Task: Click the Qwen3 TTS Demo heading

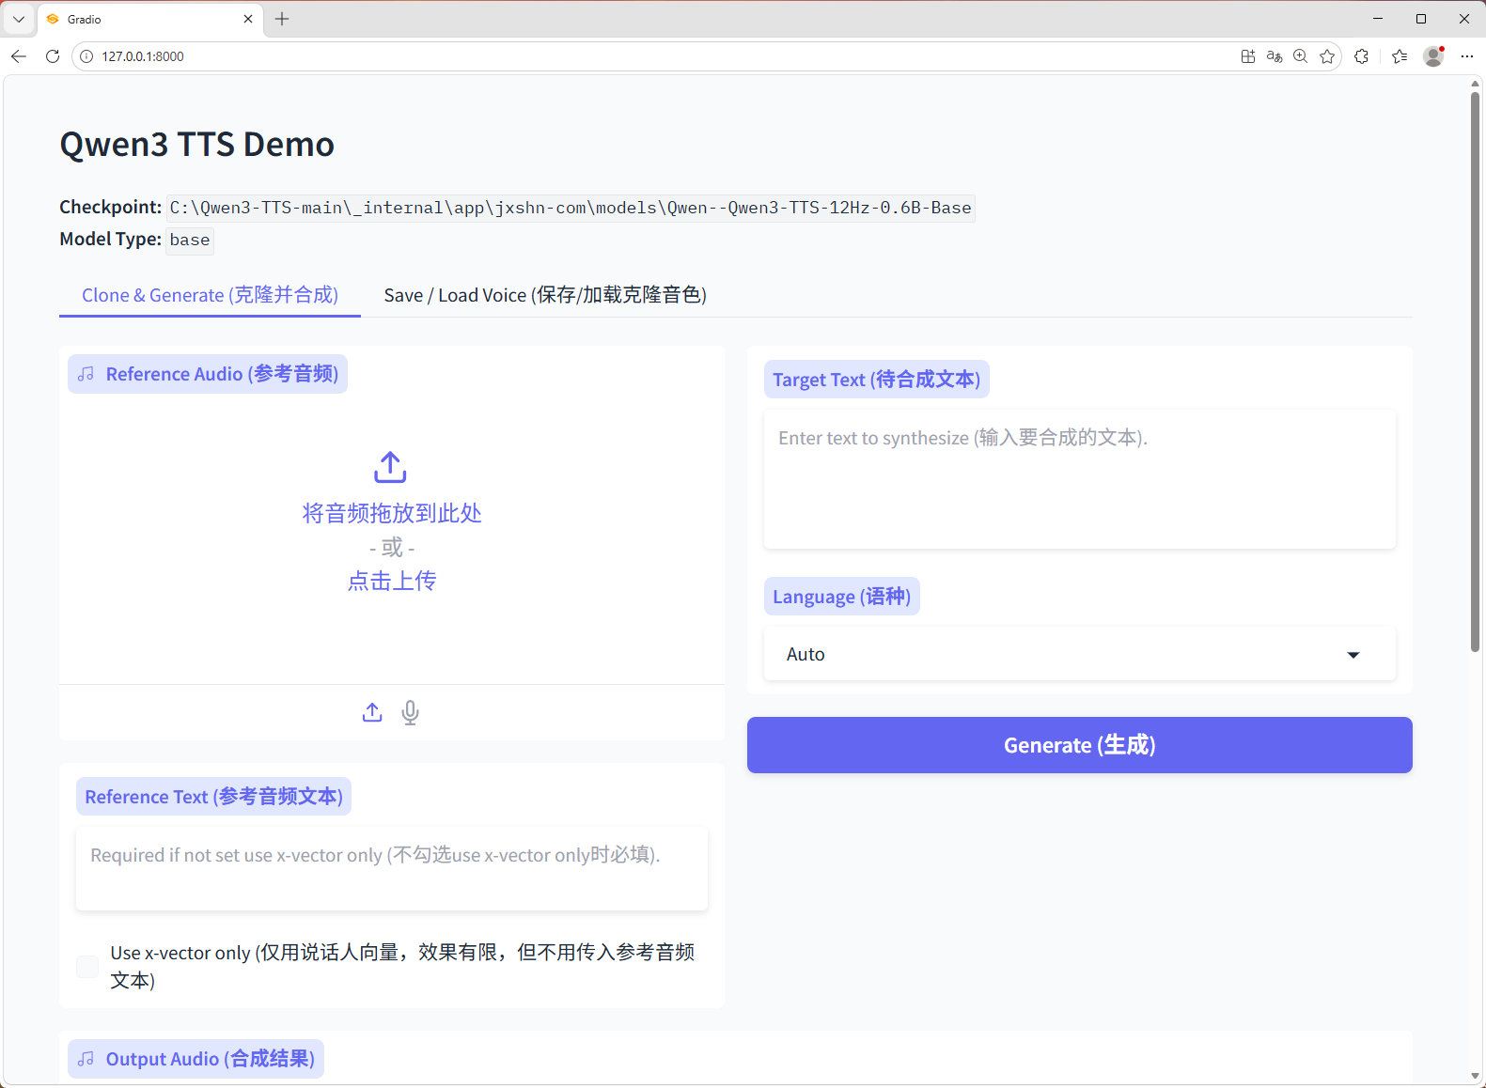Action: coord(196,145)
